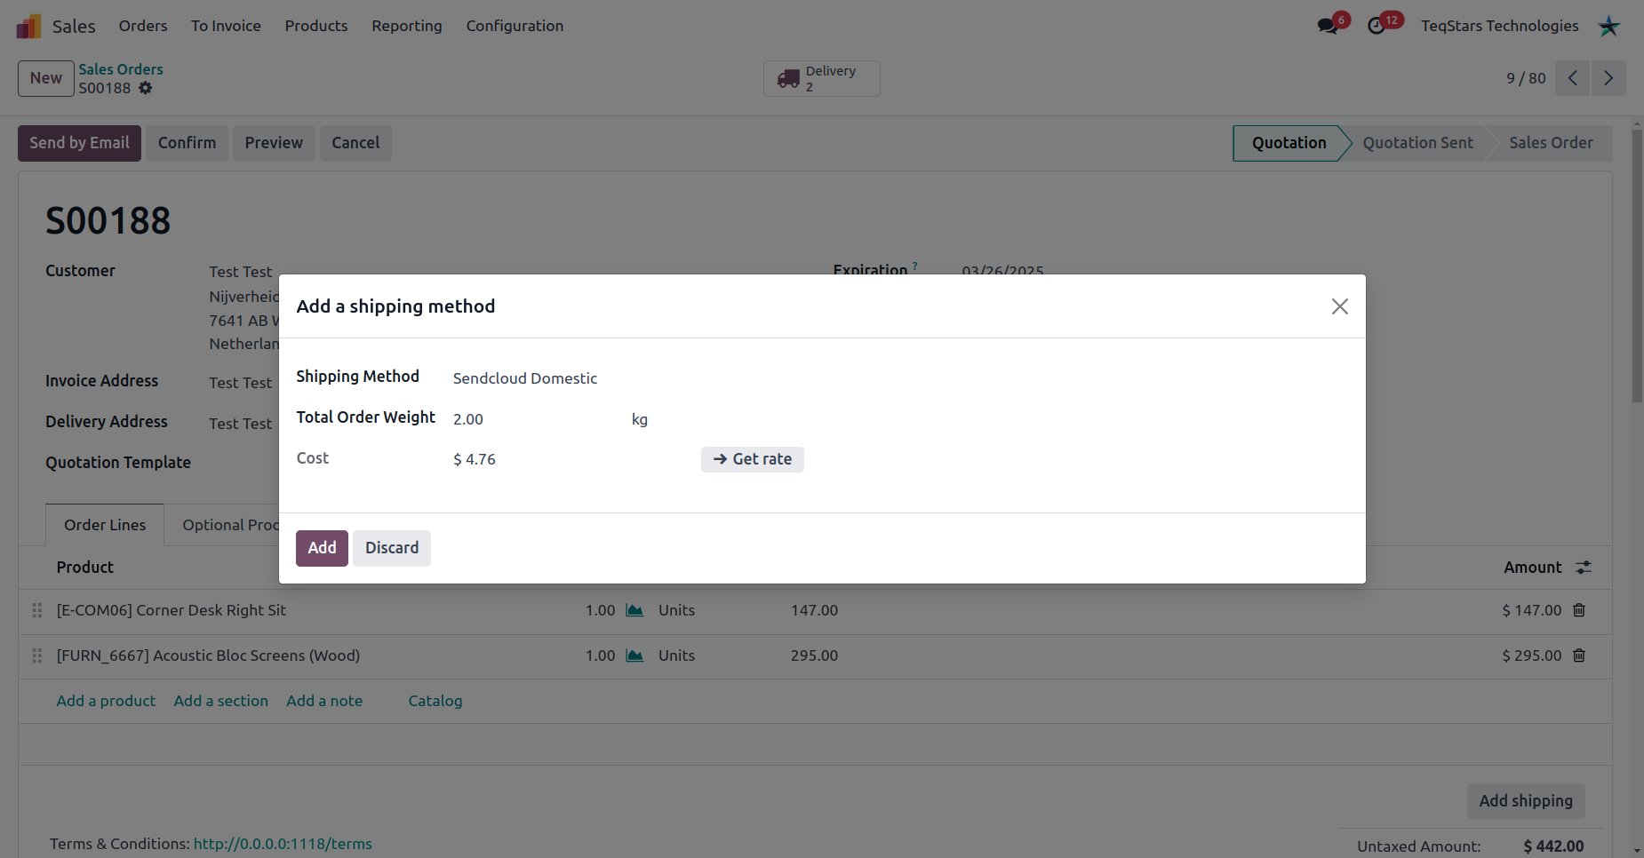Click the Sales app title
Screen dimensions: 1644x858
(74, 26)
